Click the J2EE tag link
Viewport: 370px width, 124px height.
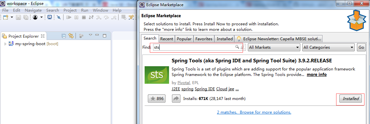(x=176, y=89)
